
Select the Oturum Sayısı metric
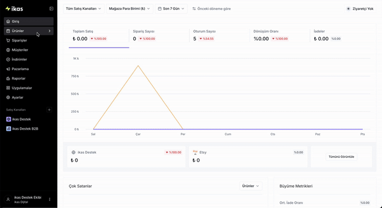click(219, 35)
